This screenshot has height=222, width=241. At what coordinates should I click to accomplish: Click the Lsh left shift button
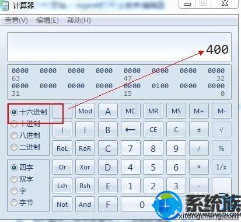[62, 186]
